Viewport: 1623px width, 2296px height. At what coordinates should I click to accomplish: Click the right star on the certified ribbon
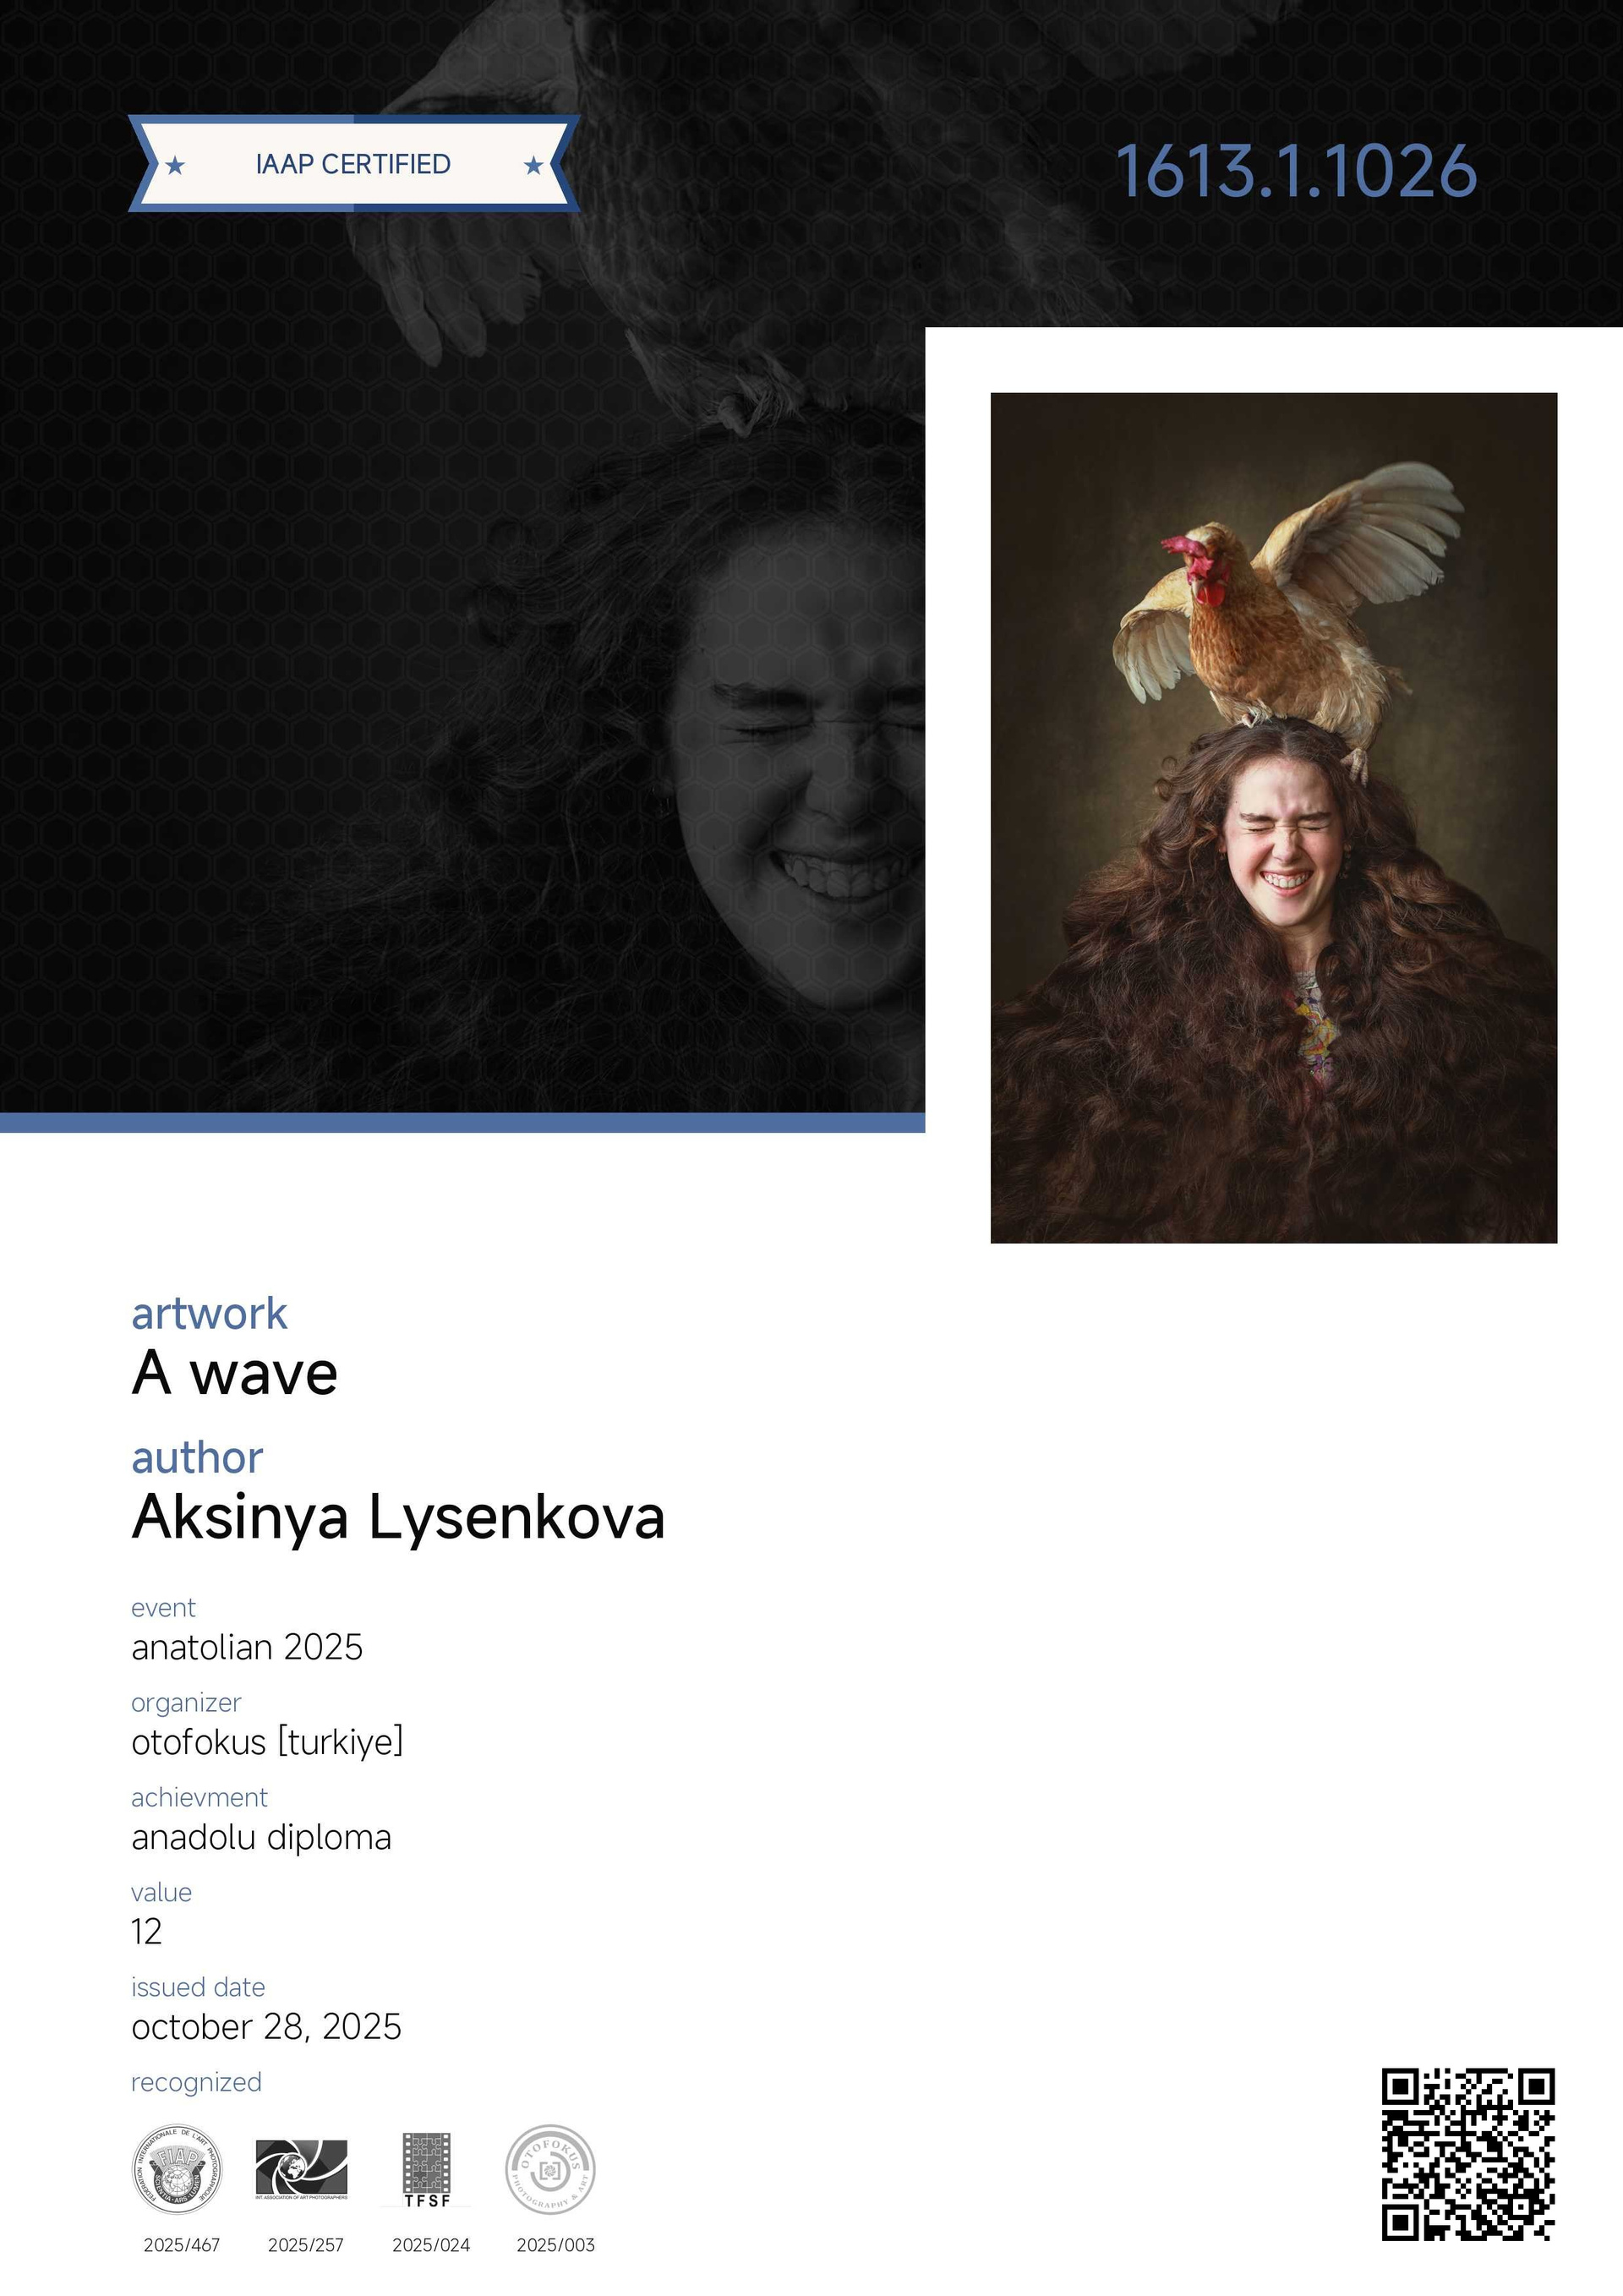pos(534,165)
